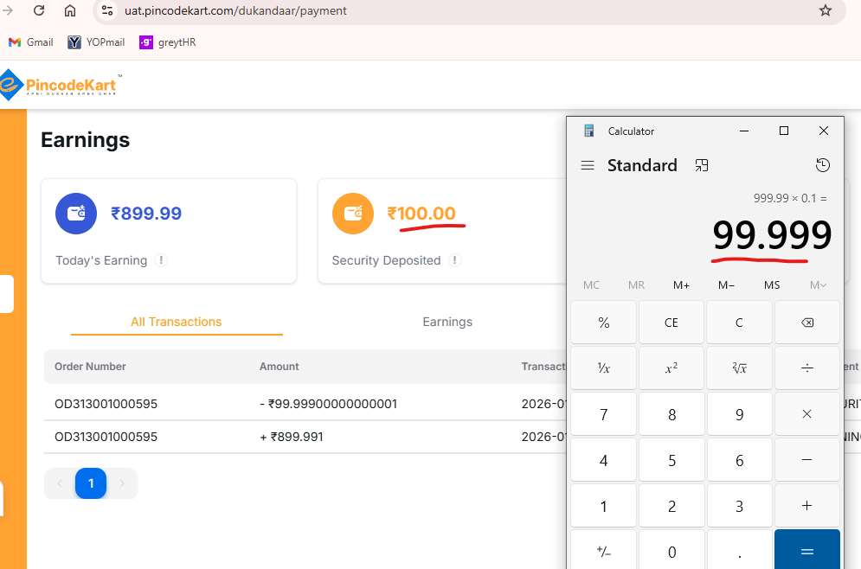
Task: Switch to the Earnings tab
Action: point(447,322)
